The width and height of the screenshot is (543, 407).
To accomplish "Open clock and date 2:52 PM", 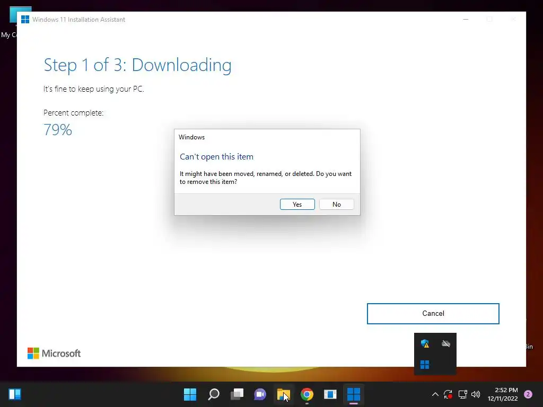I will tap(503, 394).
